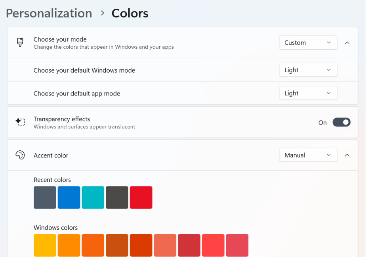366x257 pixels.
Task: Collapse the Choose your mode section
Action: coord(347,43)
